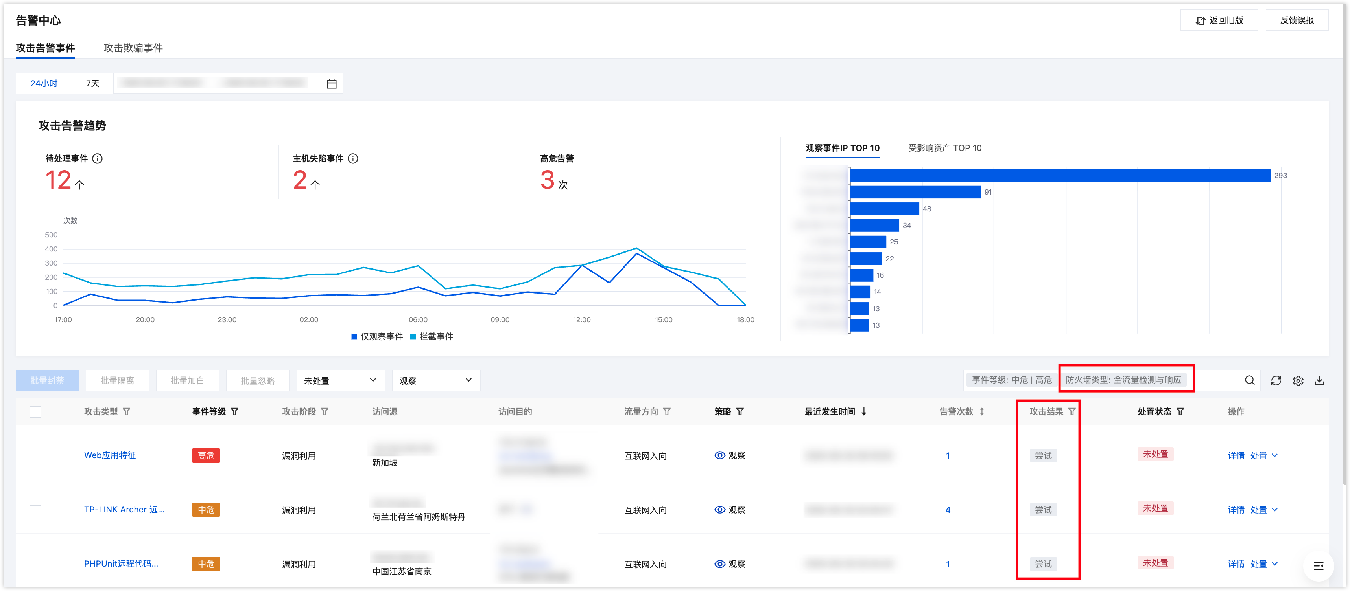Click the download export icon
This screenshot has width=1350, height=591.
point(1319,380)
